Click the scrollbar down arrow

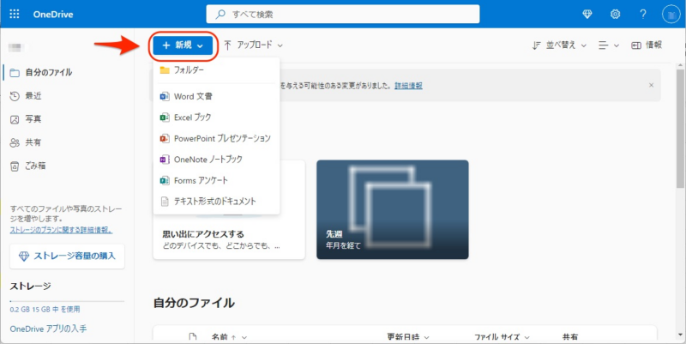click(680, 335)
